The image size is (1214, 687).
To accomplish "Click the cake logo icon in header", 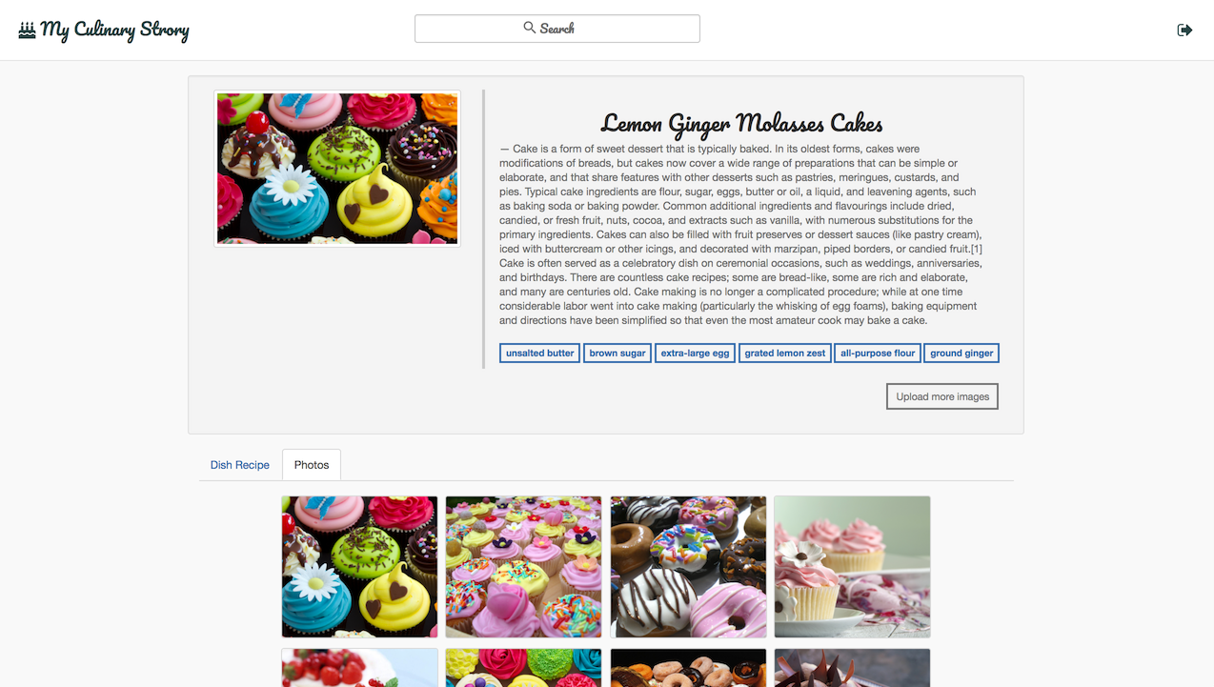I will [27, 30].
